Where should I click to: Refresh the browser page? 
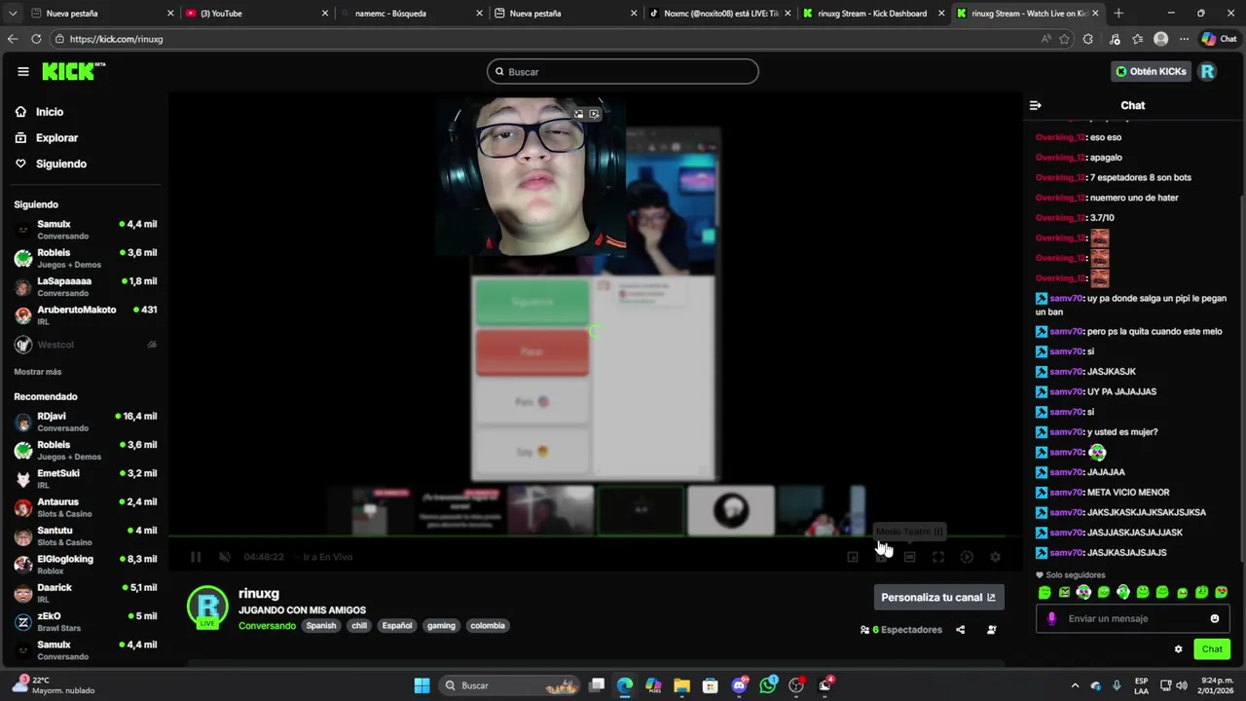click(x=36, y=39)
